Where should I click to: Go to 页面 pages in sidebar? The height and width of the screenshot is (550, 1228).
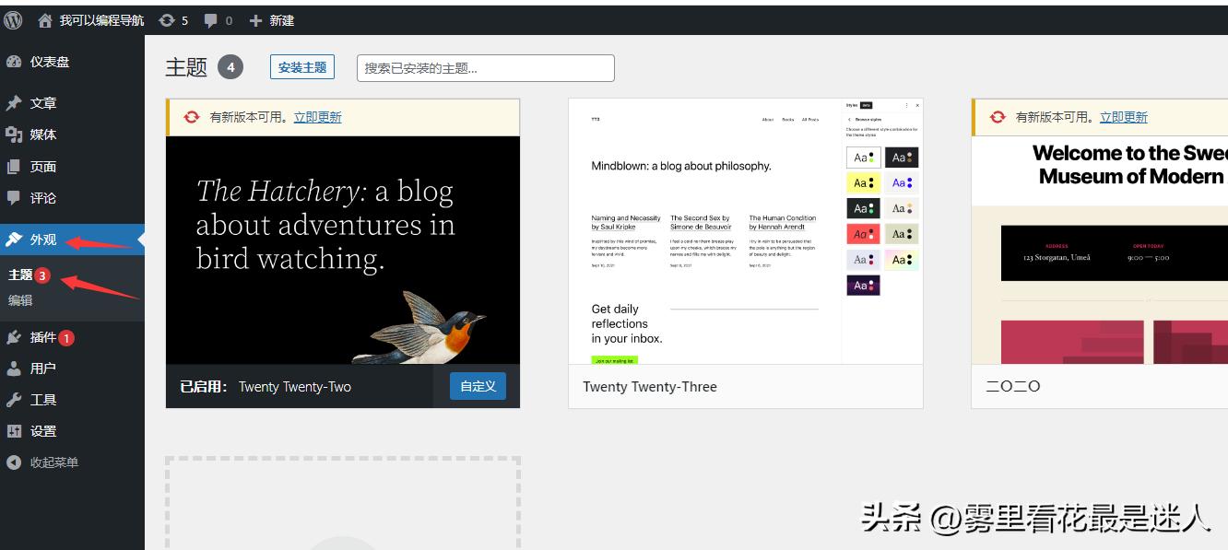point(42,167)
